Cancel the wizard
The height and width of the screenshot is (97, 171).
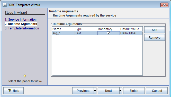pyautogui.click(x=157, y=91)
